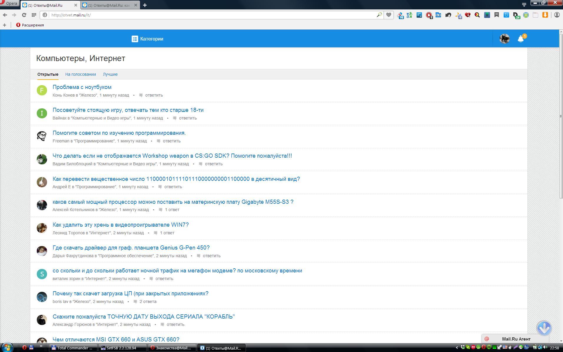The width and height of the screenshot is (563, 352).
Task: Open the translator extension icon
Action: 409,15
